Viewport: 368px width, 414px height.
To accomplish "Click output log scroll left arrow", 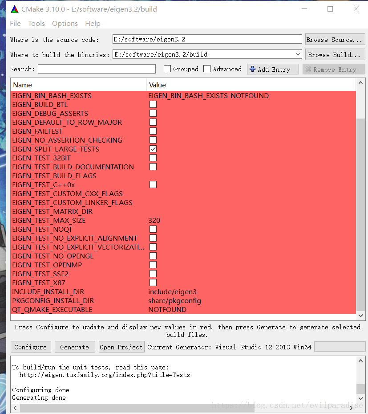I will pos(15,408).
